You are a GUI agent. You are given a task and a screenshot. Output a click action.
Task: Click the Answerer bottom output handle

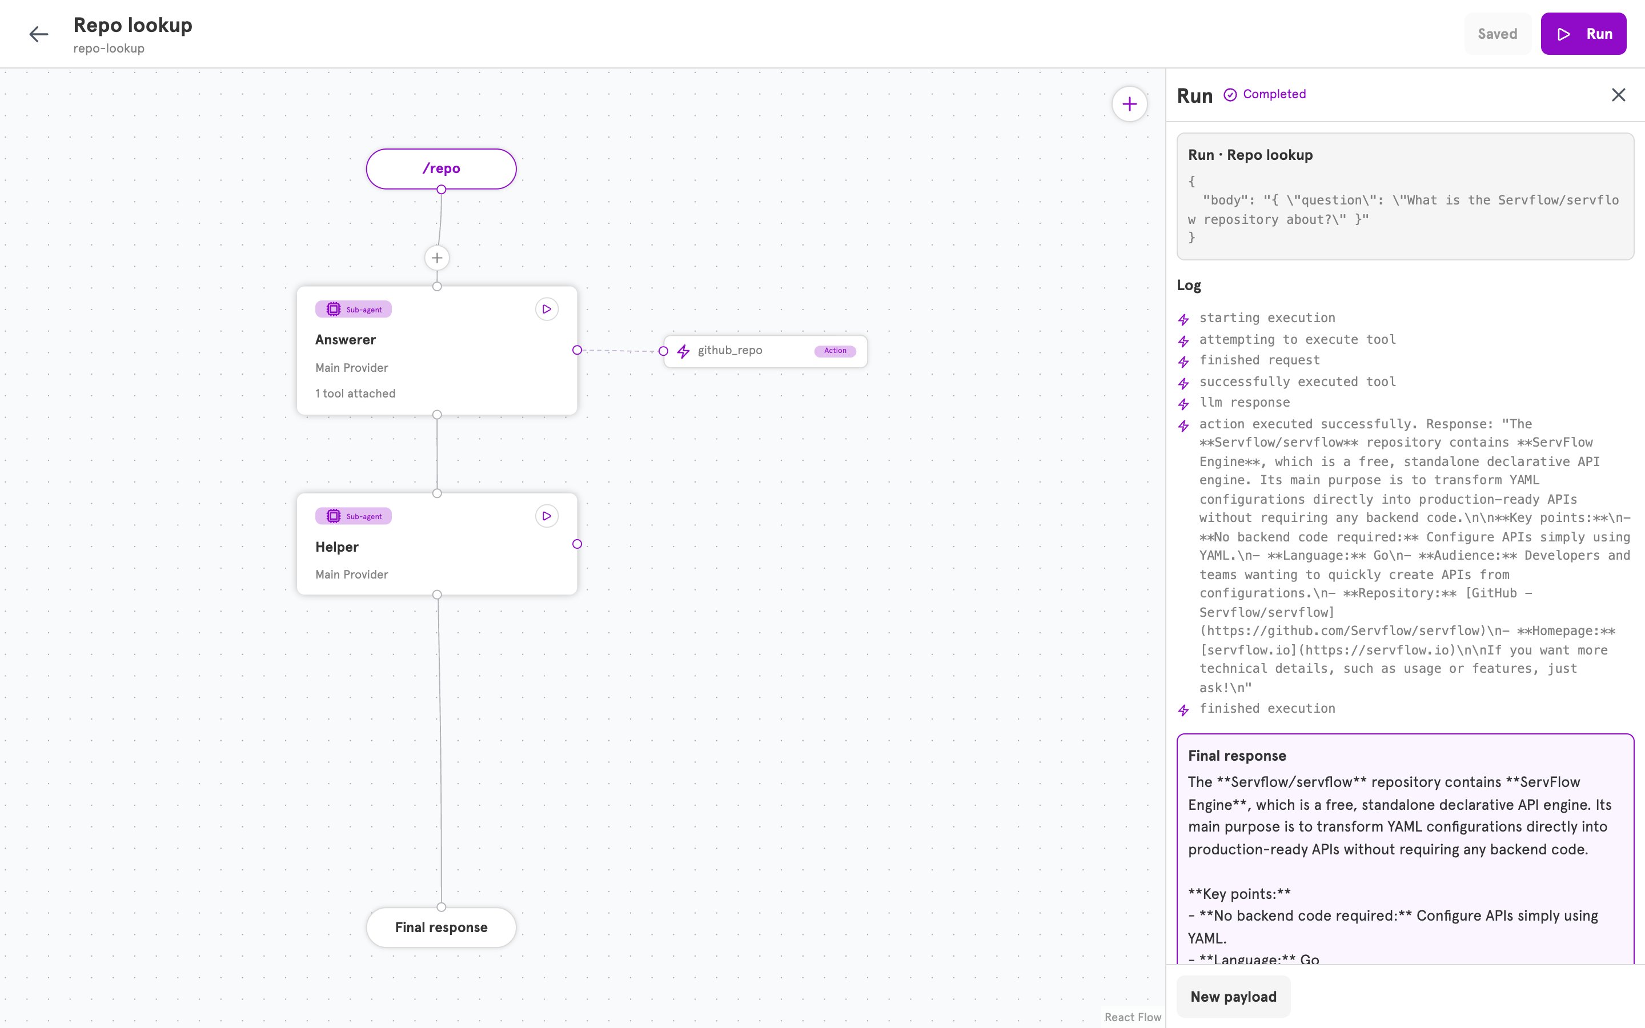[x=437, y=415]
